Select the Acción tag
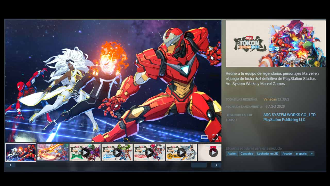Viewport: 330px width, 186px height. tap(232, 154)
